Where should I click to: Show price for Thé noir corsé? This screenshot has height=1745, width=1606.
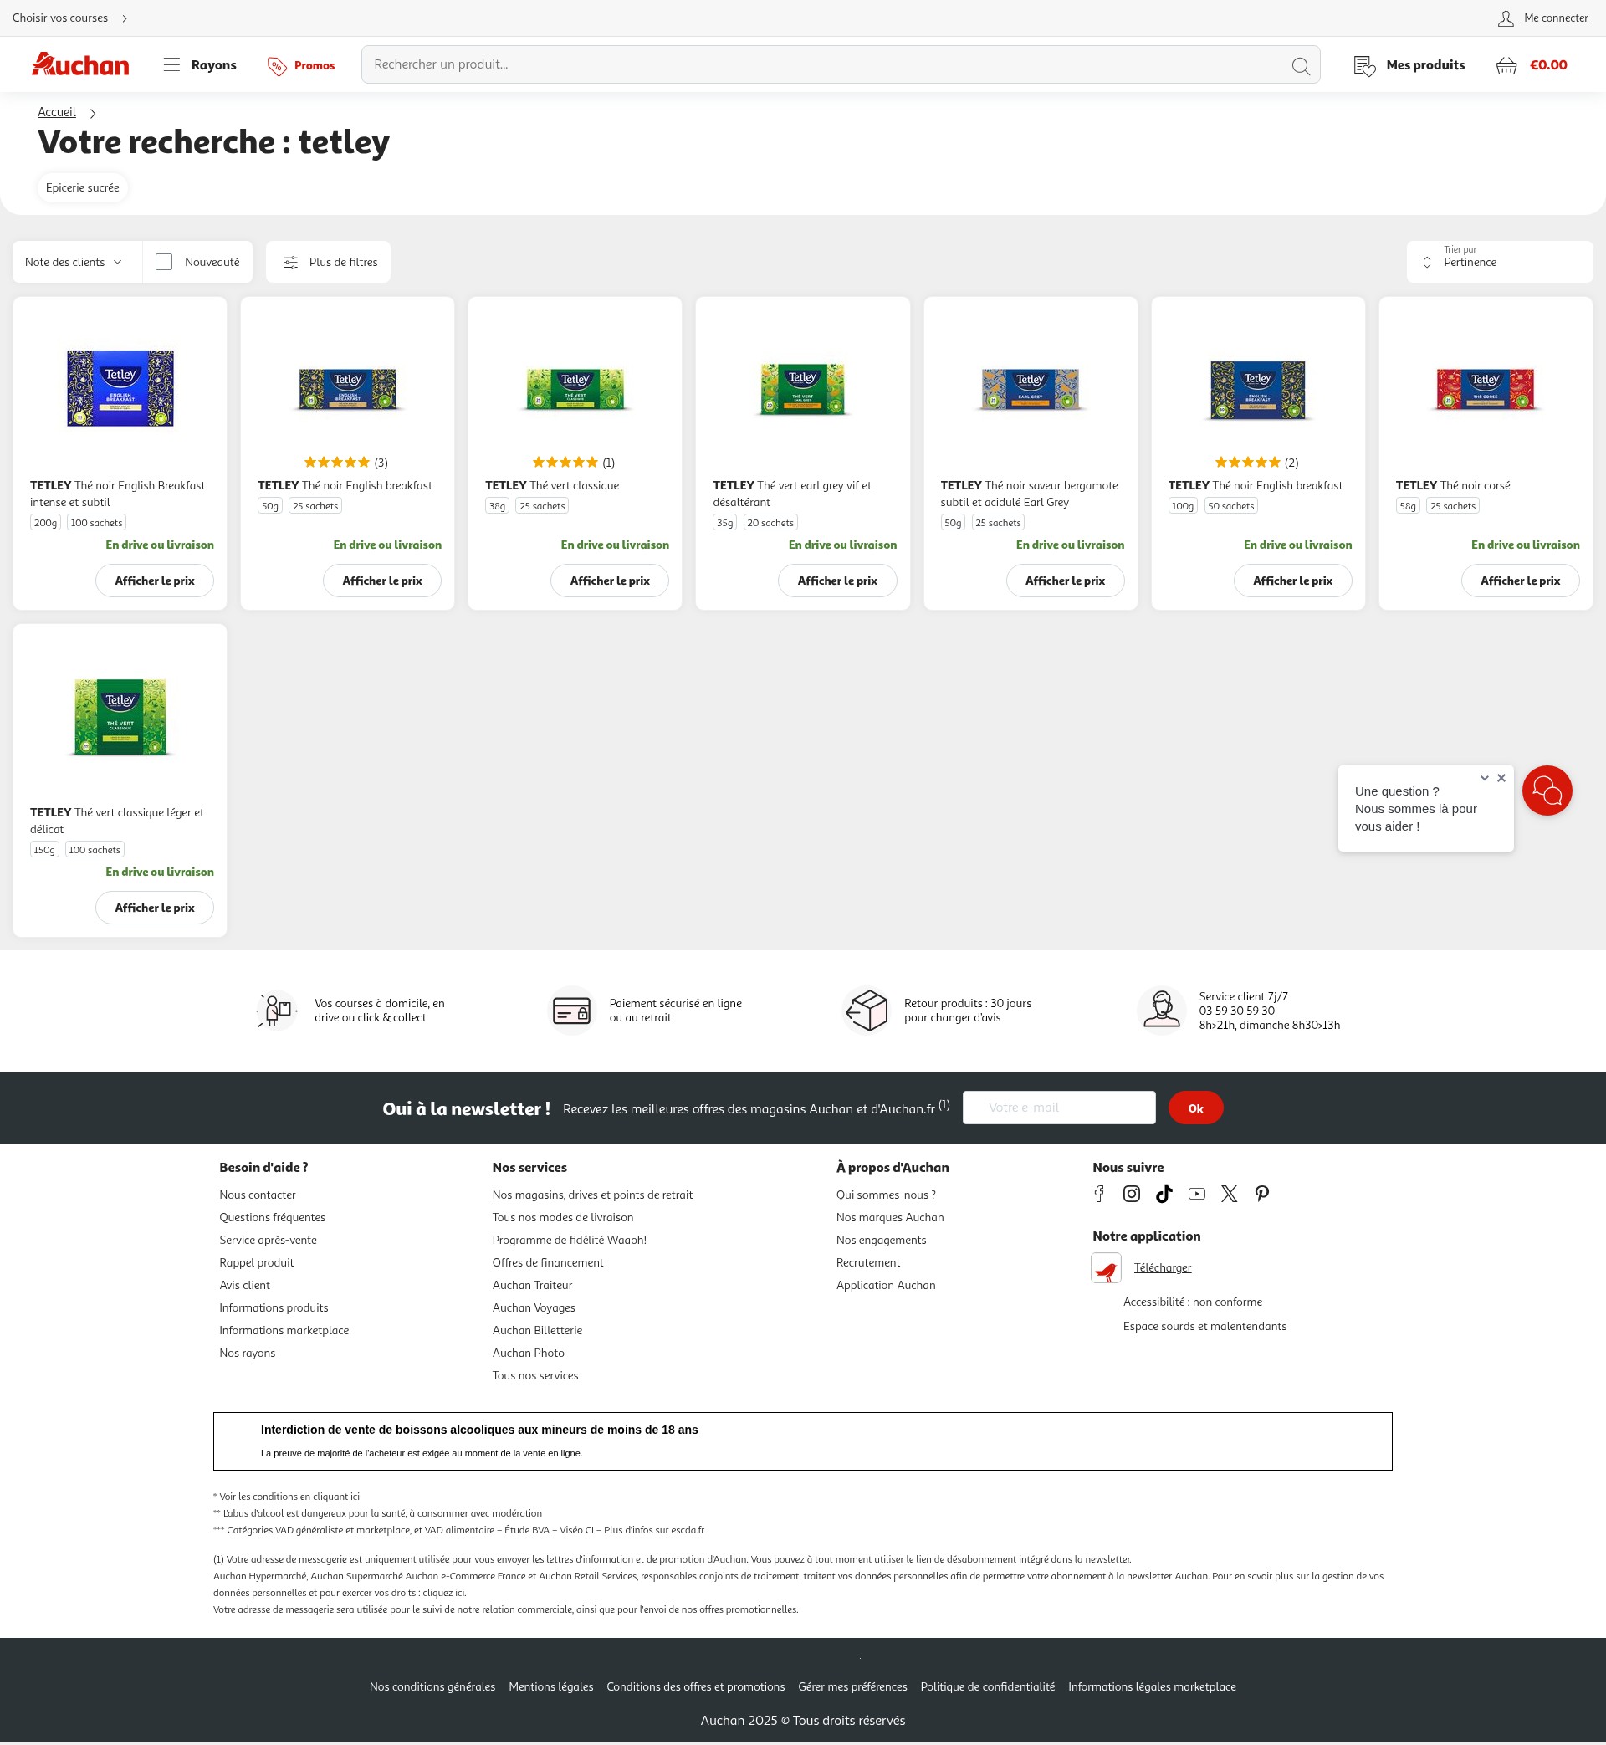pyautogui.click(x=1520, y=581)
